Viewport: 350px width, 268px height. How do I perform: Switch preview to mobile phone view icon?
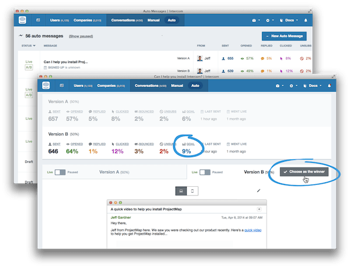(194, 191)
